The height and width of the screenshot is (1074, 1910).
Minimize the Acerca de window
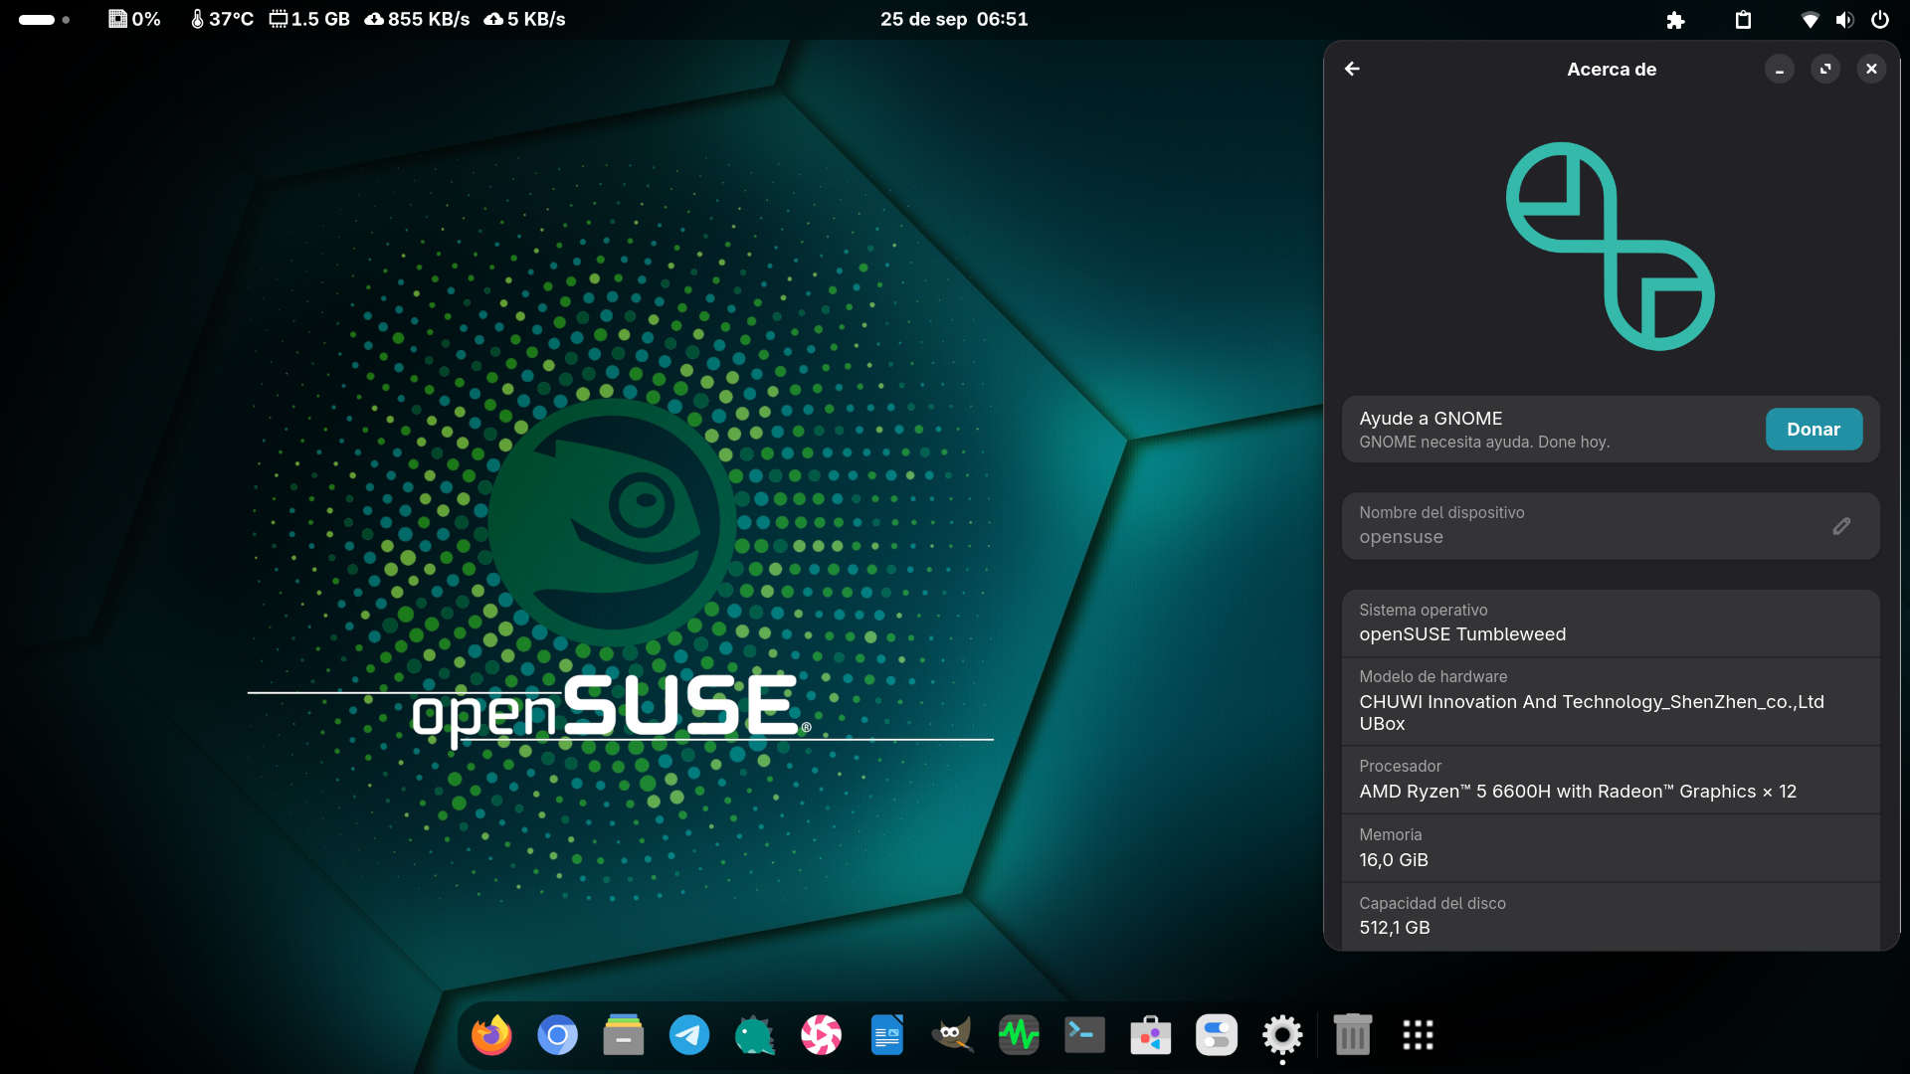click(1779, 69)
